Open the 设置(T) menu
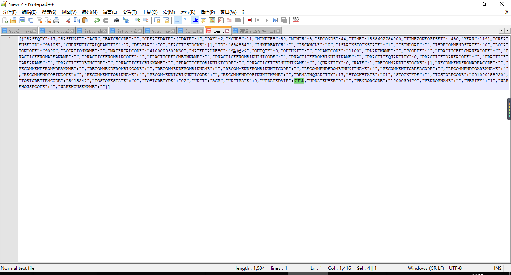Screen dimensions: 511x275 130,12
